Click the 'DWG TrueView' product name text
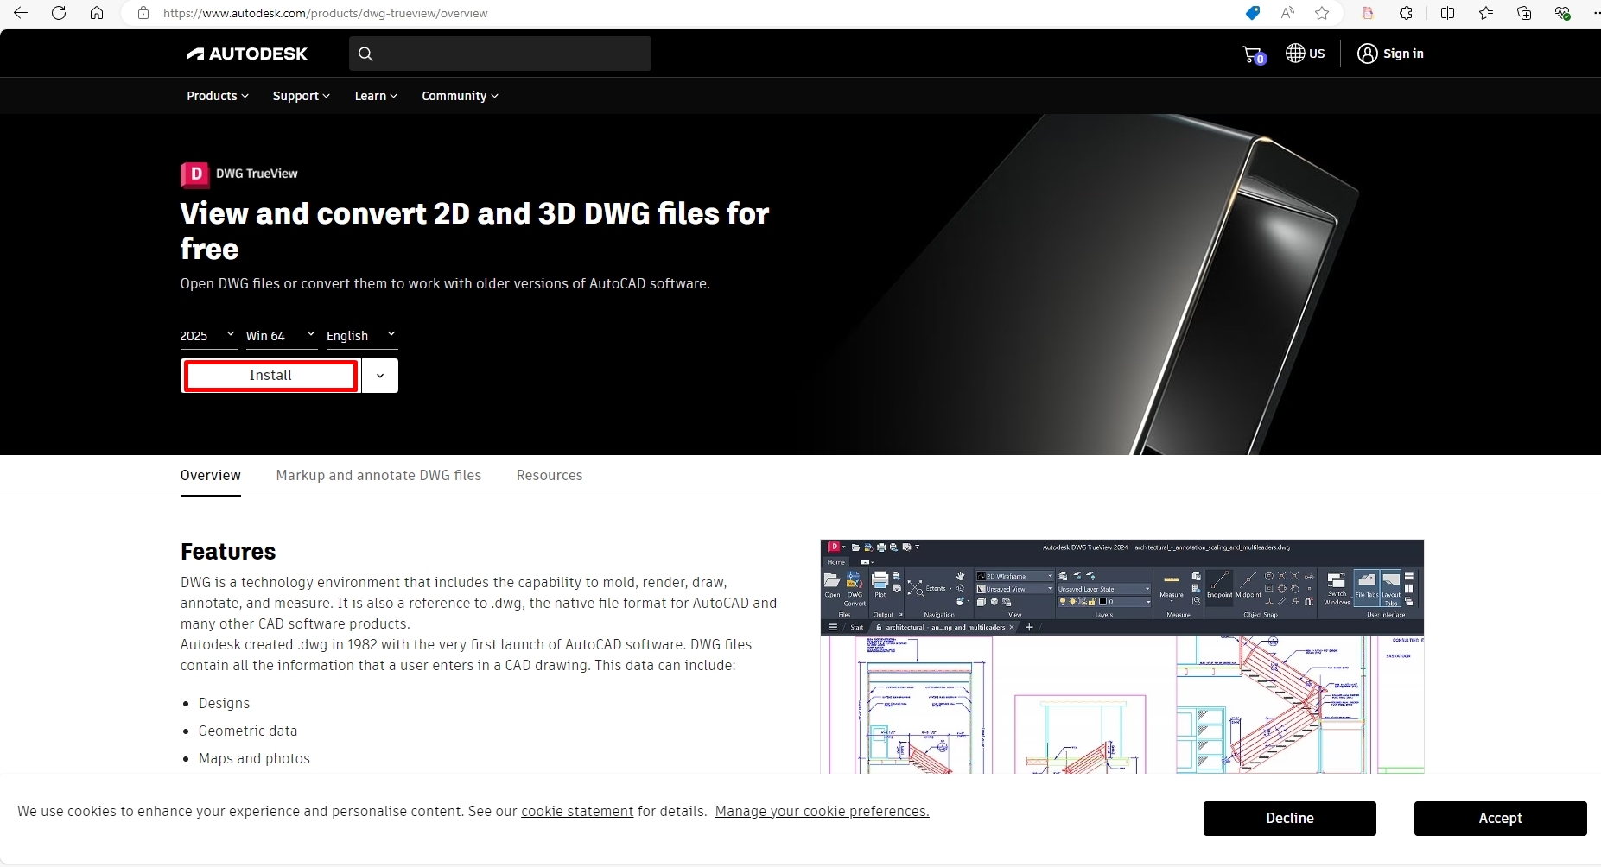1601x867 pixels. click(257, 174)
